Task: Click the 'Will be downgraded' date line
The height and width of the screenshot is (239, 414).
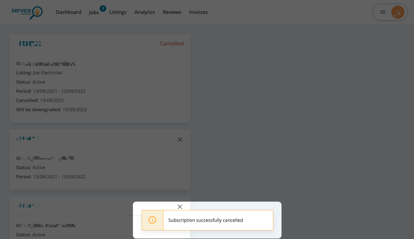Action: click(x=51, y=110)
